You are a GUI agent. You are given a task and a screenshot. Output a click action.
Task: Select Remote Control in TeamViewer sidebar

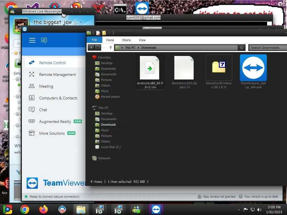(53, 63)
